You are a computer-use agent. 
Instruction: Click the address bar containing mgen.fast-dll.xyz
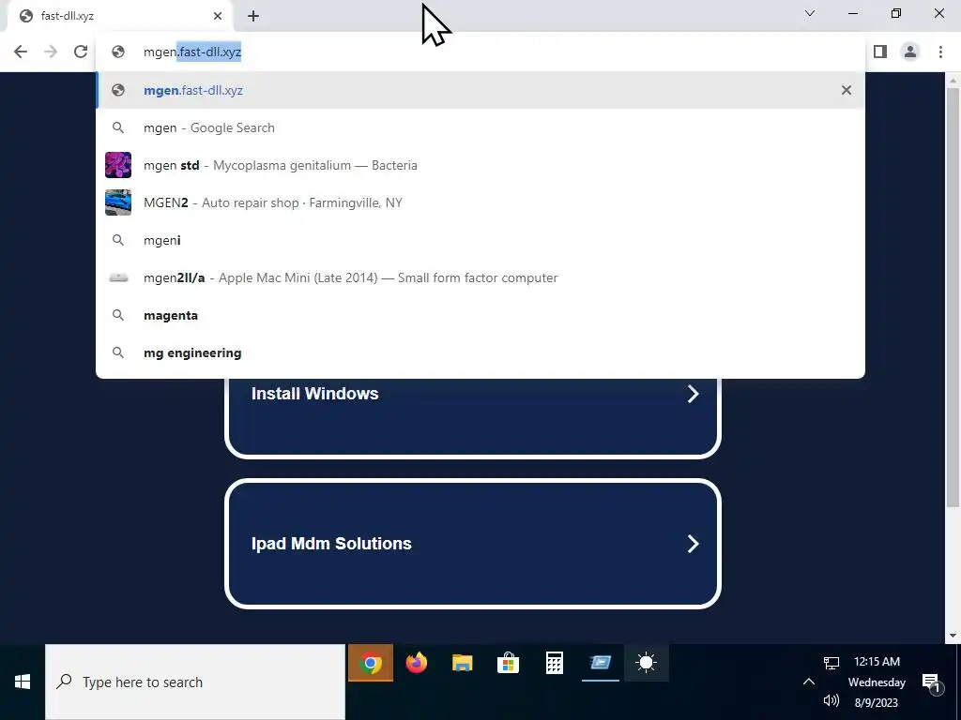pos(480,52)
